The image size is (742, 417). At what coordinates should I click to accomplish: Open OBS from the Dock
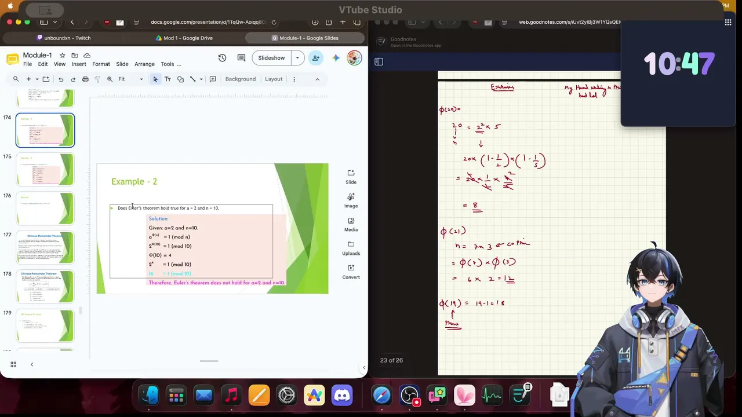[x=409, y=396]
